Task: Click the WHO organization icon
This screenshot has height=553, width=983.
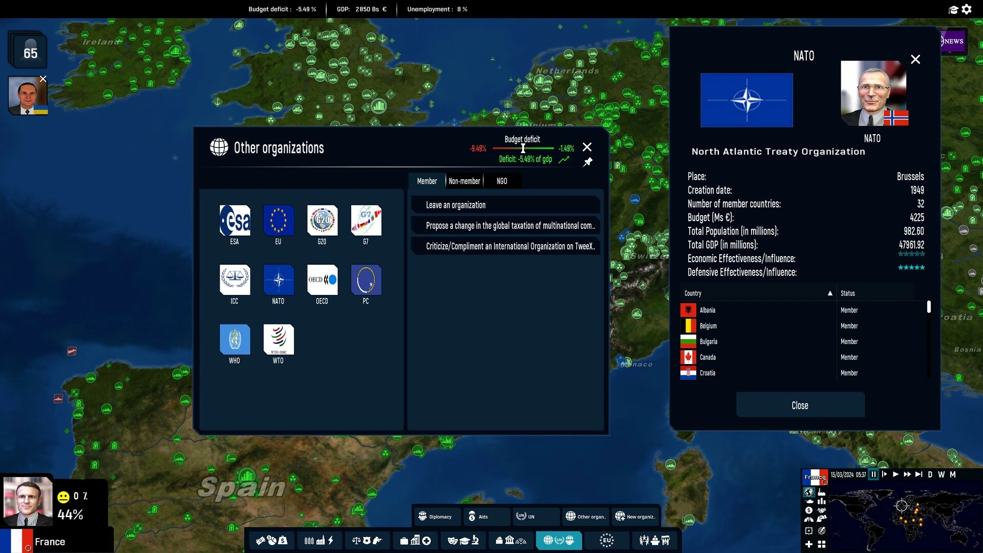Action: pyautogui.click(x=233, y=339)
